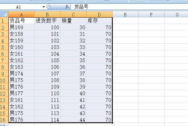Click cell with value 35
Screen dimensions: 188x126
73,60
